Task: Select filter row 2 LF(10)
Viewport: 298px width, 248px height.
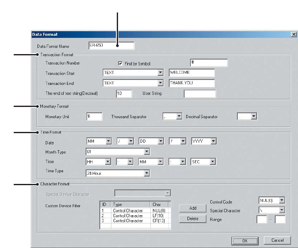Action: (x=135, y=216)
